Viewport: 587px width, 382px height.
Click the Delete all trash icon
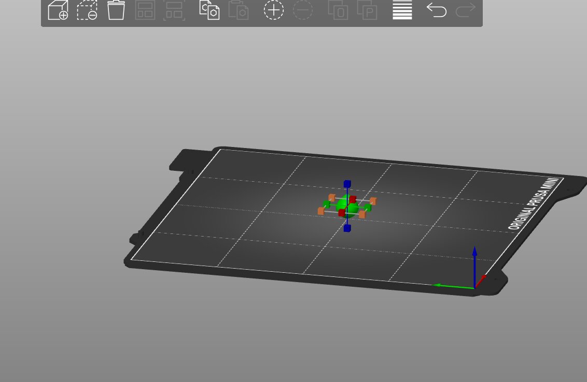(x=116, y=10)
